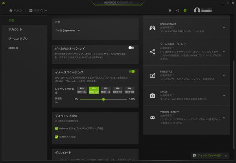The width and height of the screenshot is (236, 163).
Task: Uncheck the rewards available notification checkbox
Action: click(57, 137)
